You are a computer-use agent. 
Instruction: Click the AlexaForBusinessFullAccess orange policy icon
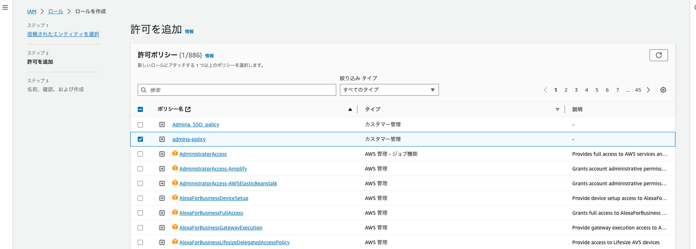pyautogui.click(x=175, y=212)
